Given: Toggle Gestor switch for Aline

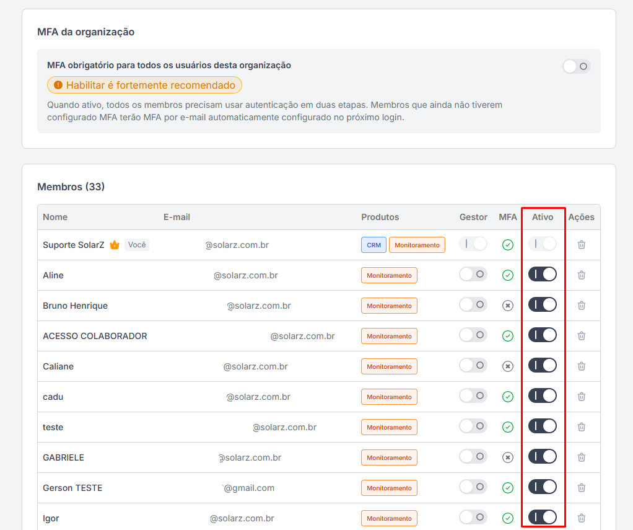Looking at the screenshot, I should [473, 274].
